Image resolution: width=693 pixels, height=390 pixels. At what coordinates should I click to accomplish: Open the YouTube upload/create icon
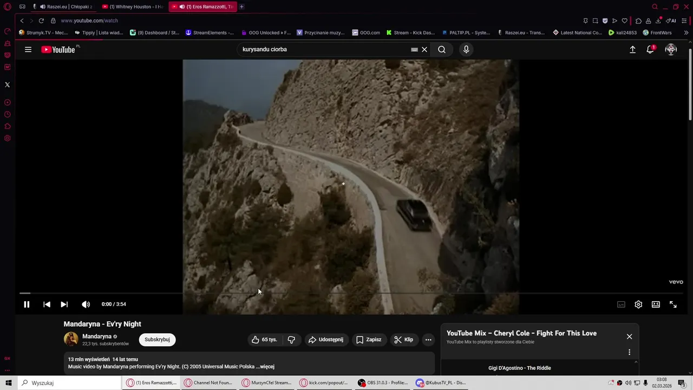click(632, 49)
